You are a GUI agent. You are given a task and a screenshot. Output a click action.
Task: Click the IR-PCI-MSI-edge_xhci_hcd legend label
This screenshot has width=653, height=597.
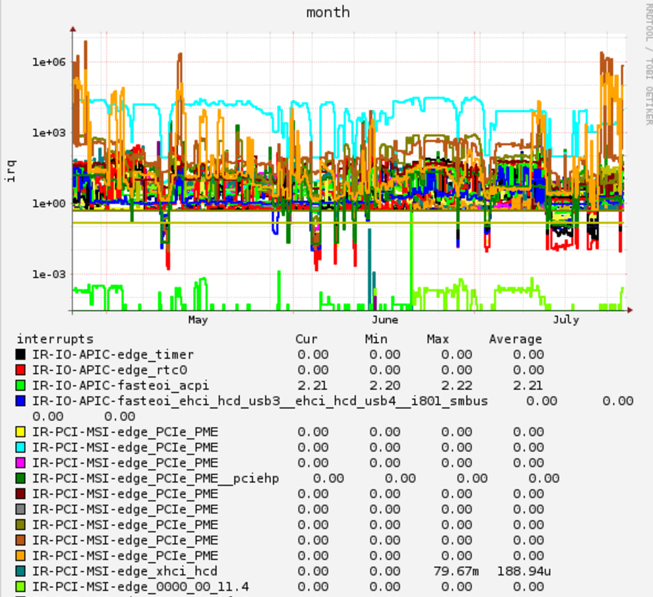[x=124, y=571]
